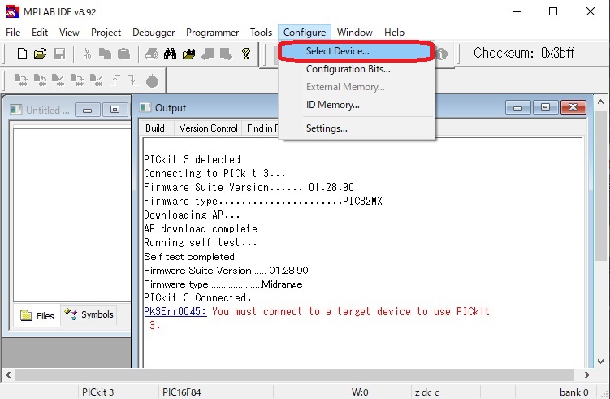
Task: Click 'AP download complete' output line
Action: (x=201, y=229)
